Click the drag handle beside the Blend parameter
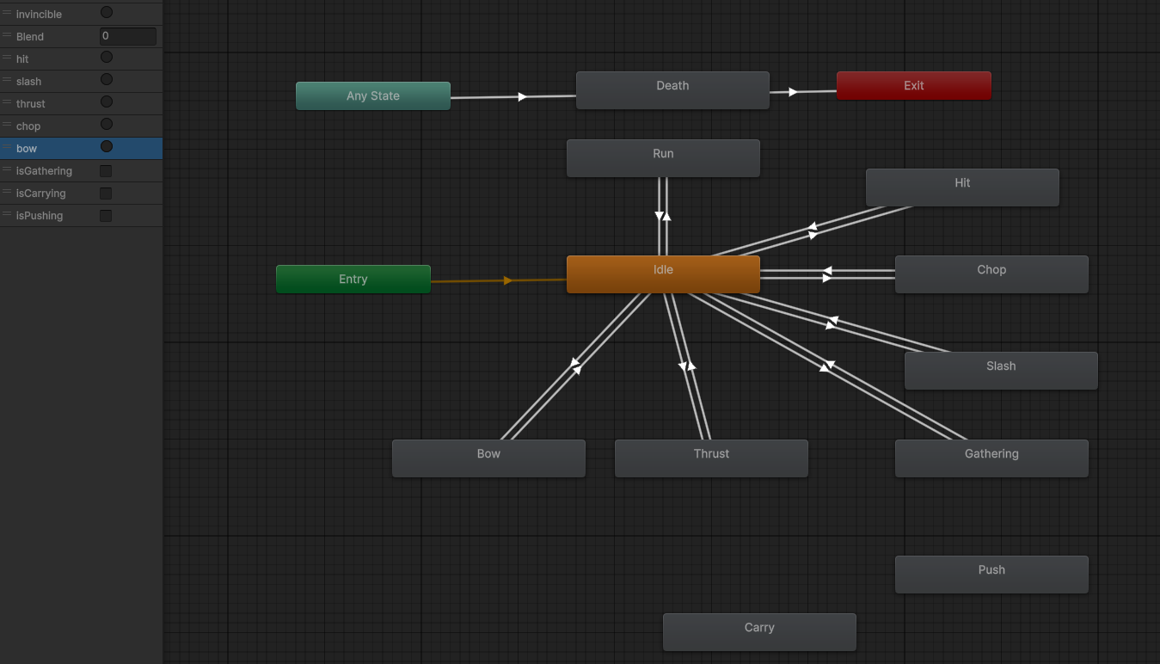Screen dimensions: 1160x664 click(7, 36)
